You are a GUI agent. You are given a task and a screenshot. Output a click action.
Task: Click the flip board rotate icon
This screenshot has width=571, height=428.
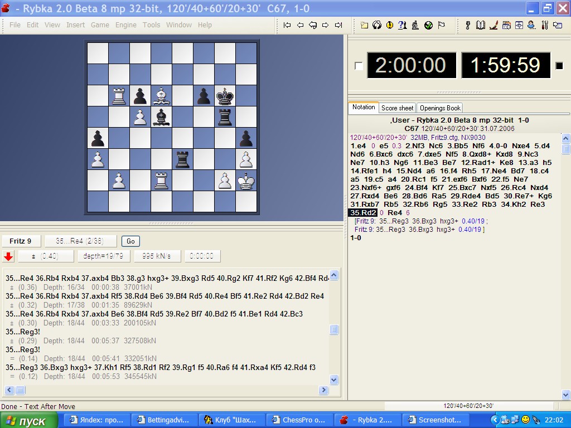pyautogui.click(x=377, y=25)
